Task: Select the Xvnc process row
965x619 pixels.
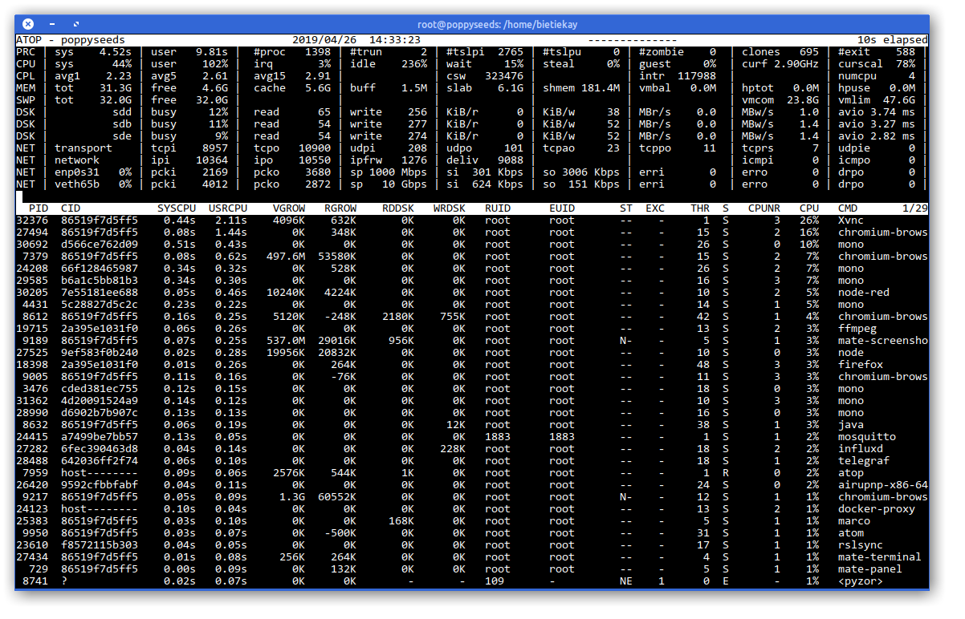Action: (472, 220)
